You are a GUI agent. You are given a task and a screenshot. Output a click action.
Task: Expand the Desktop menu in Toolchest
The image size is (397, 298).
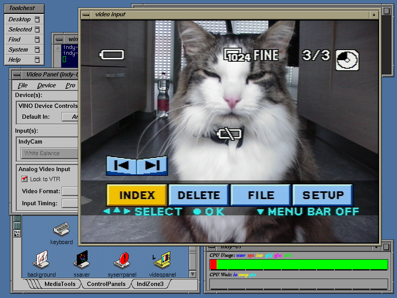point(24,19)
